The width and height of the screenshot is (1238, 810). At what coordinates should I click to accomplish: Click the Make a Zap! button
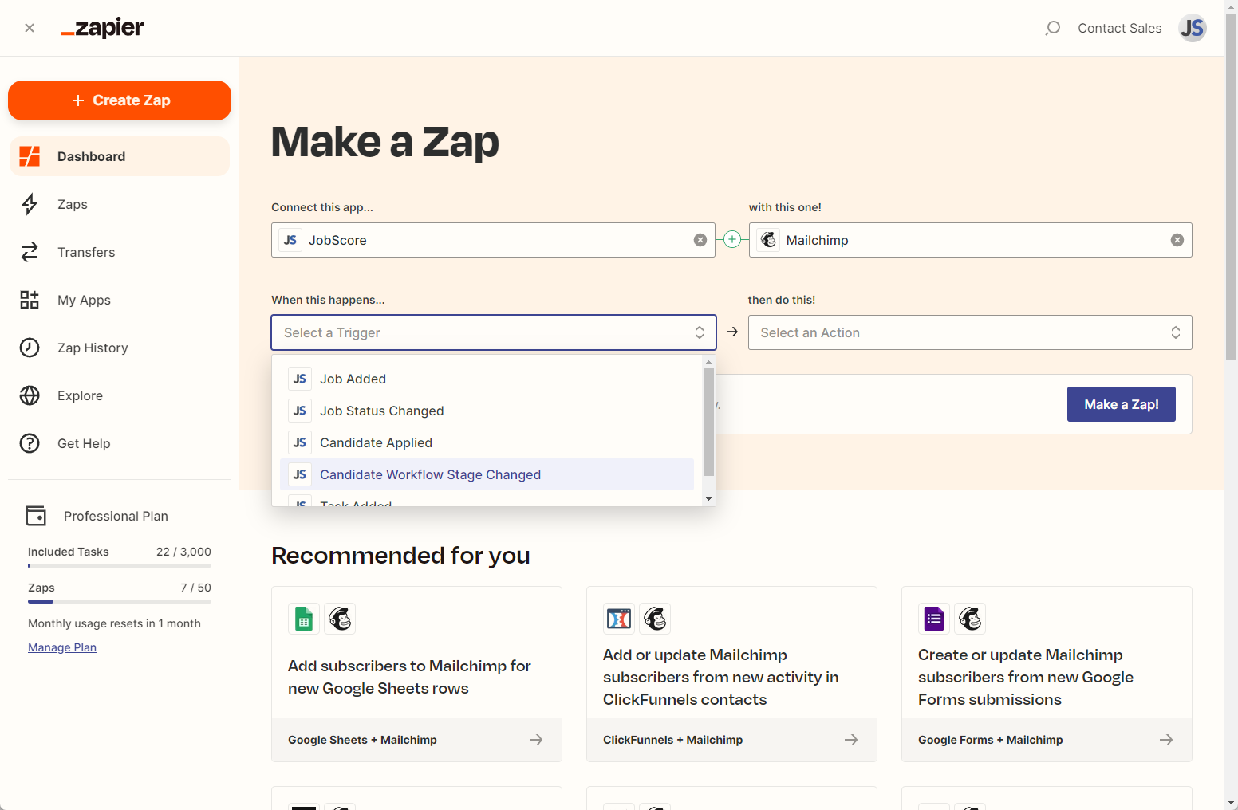[x=1122, y=404]
